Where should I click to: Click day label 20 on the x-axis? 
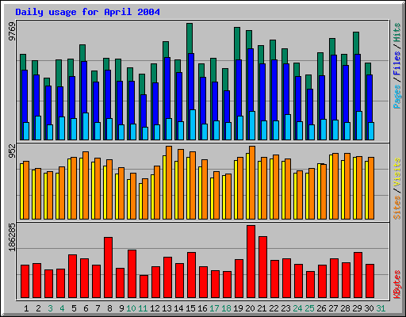(x=250, y=308)
